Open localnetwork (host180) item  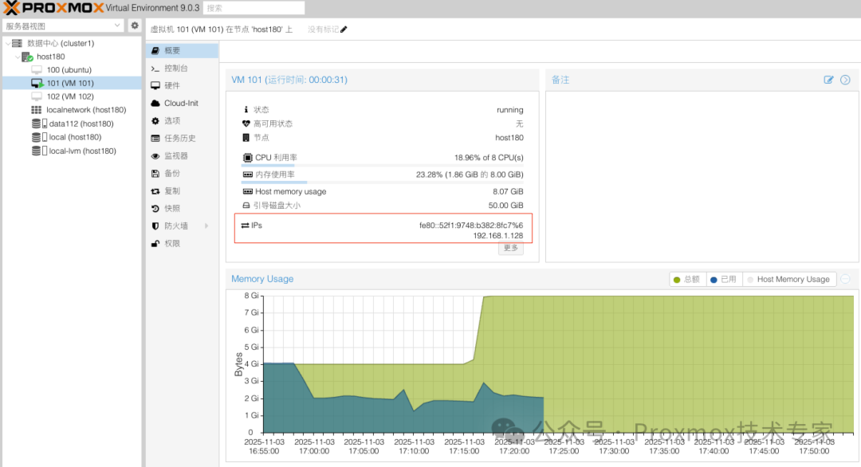[x=85, y=110]
